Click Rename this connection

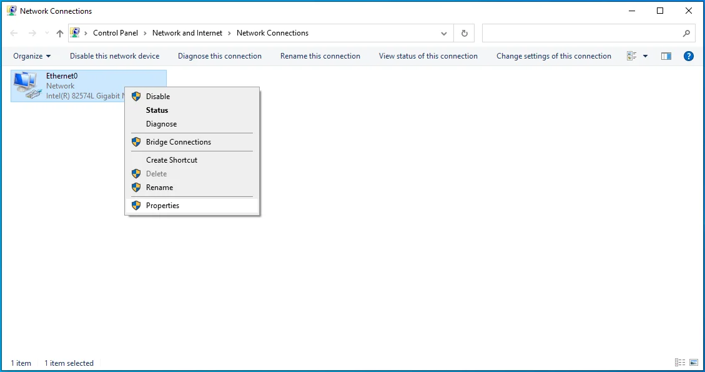320,56
